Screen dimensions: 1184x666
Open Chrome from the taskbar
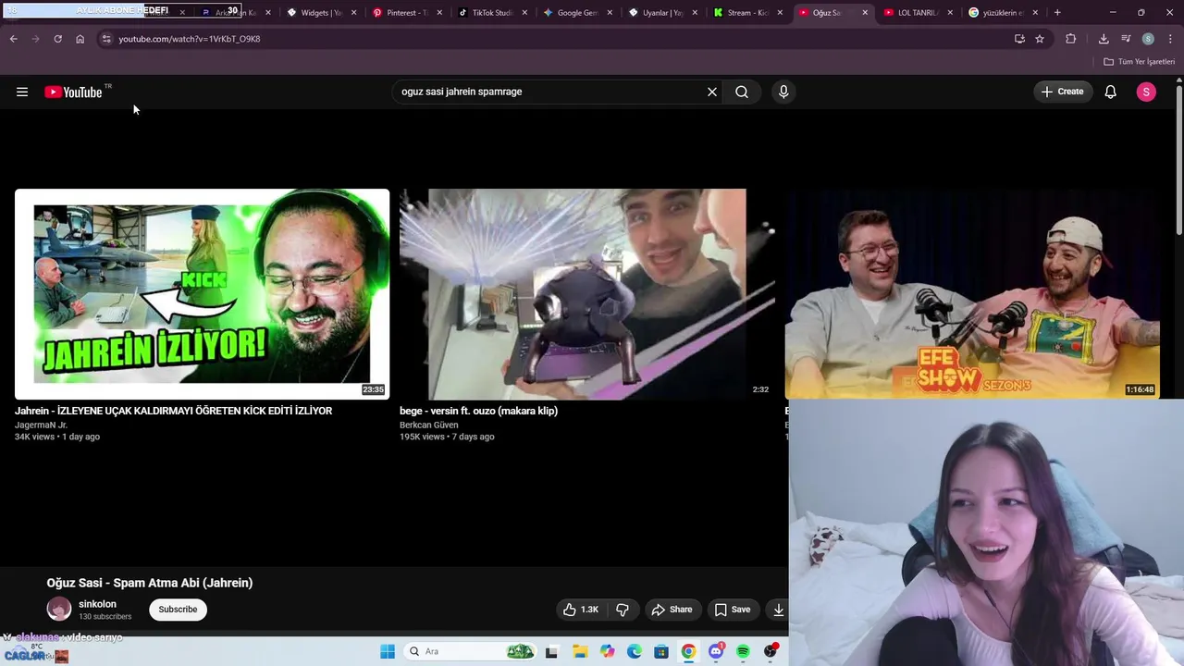688,651
